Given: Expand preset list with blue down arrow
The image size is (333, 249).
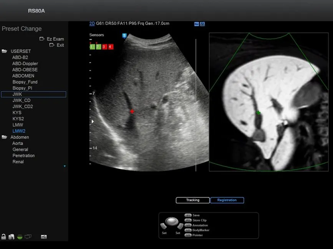Looking at the screenshot, I should coord(65,166).
